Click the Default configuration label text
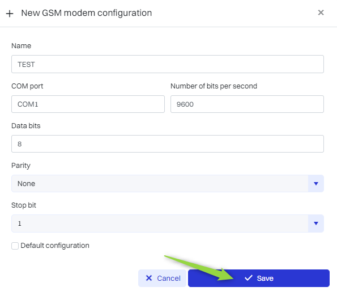The width and height of the screenshot is (337, 291). click(x=55, y=246)
